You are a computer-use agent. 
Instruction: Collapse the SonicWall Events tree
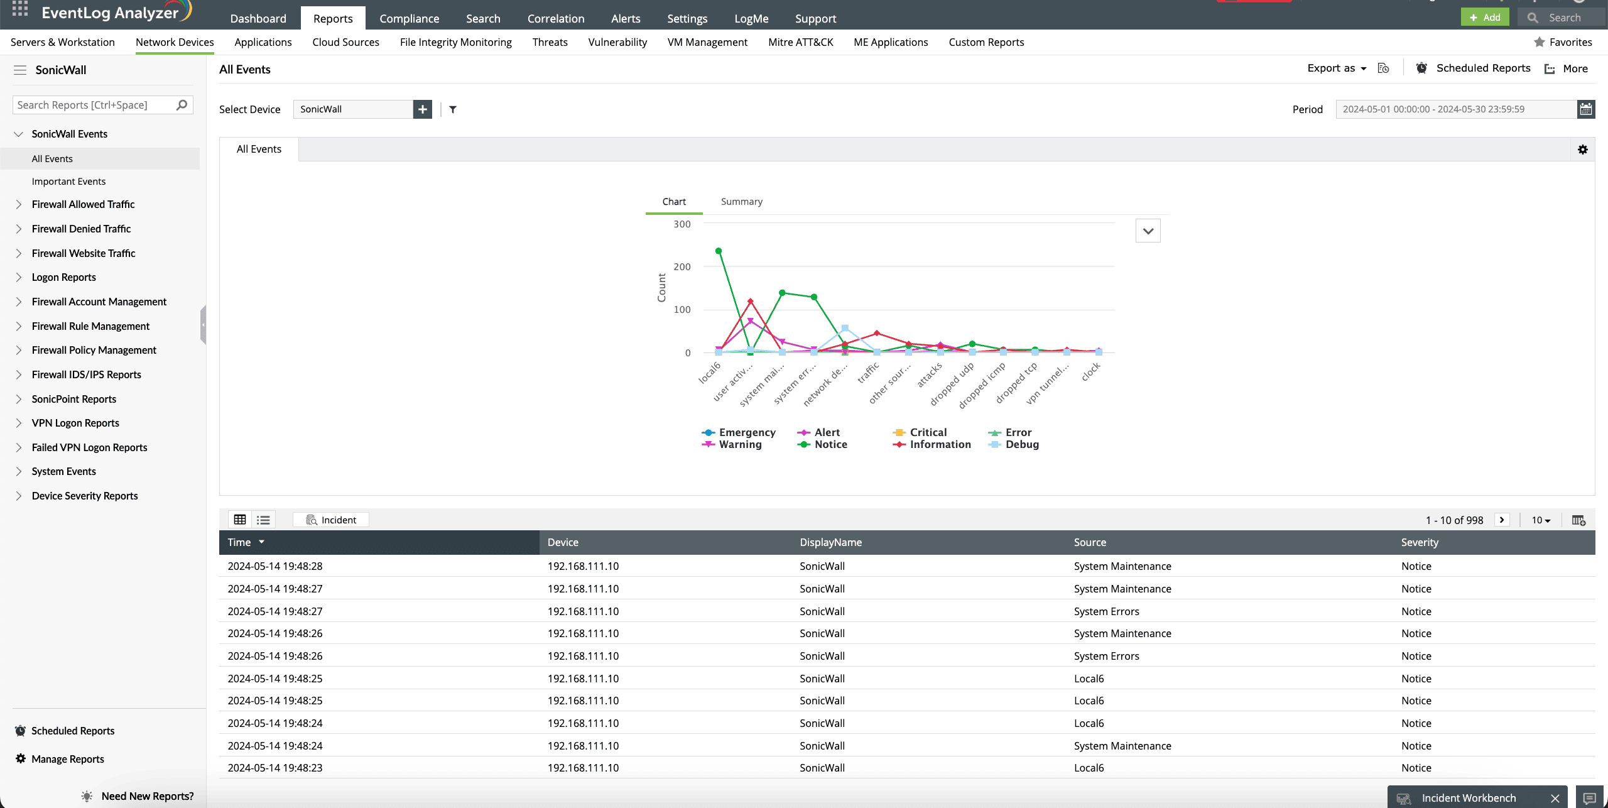coord(19,134)
